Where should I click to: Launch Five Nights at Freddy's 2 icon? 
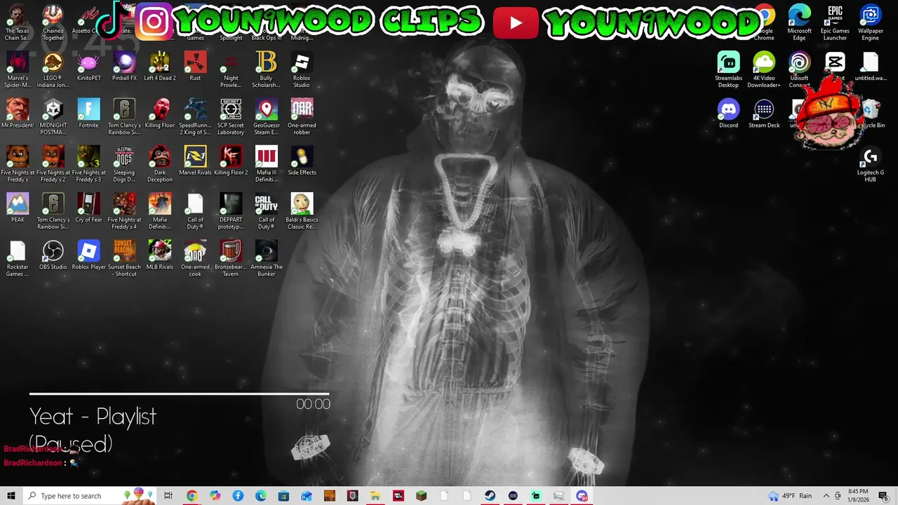(53, 164)
